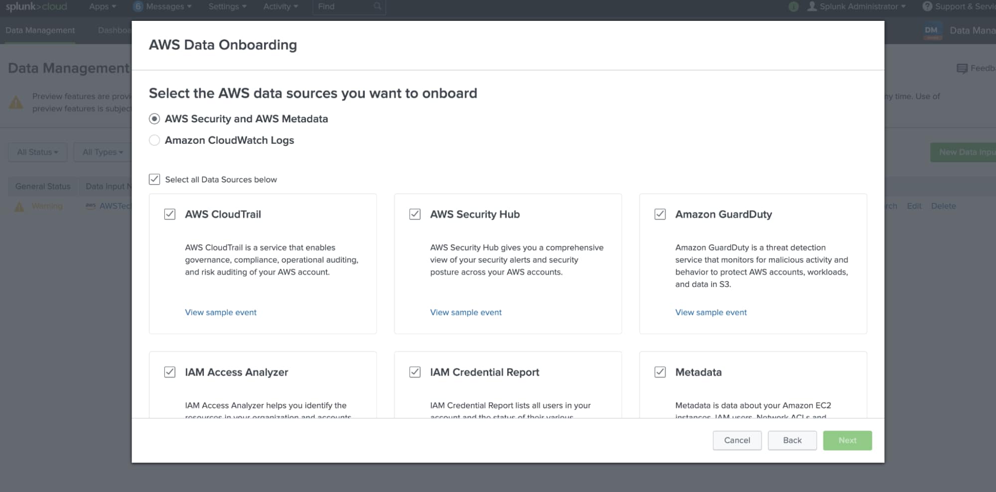Select Amazon CloudWatch Logs radio option
The width and height of the screenshot is (996, 492).
154,140
